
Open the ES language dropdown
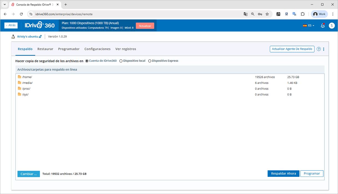pyautogui.click(x=309, y=25)
